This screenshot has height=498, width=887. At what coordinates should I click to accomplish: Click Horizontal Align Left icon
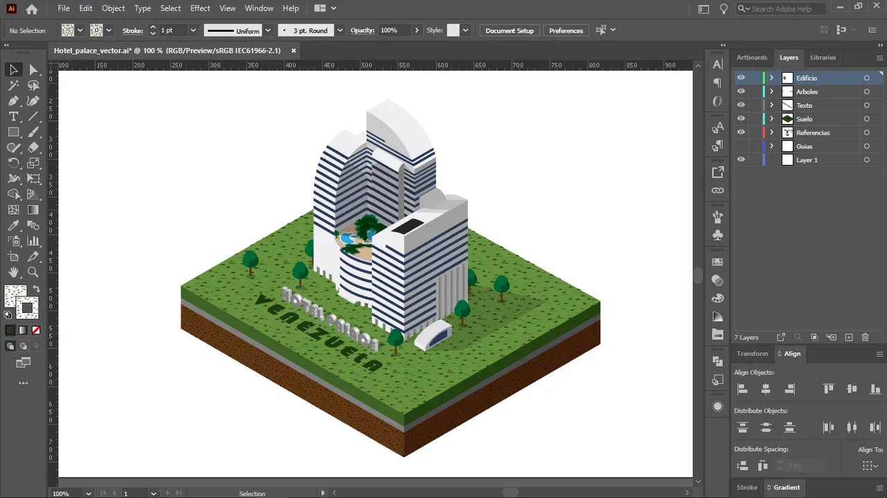coord(742,389)
